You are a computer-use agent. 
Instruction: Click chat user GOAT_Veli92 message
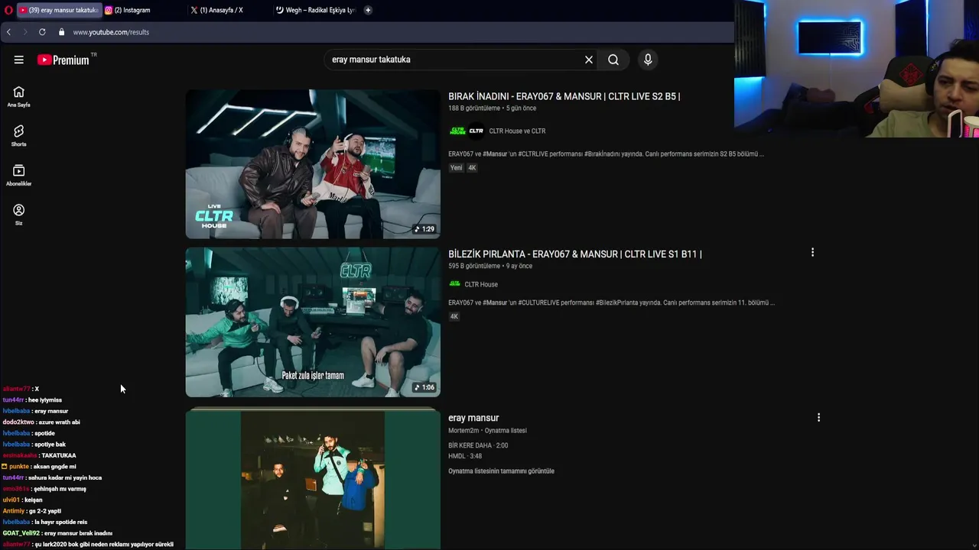coord(57,533)
